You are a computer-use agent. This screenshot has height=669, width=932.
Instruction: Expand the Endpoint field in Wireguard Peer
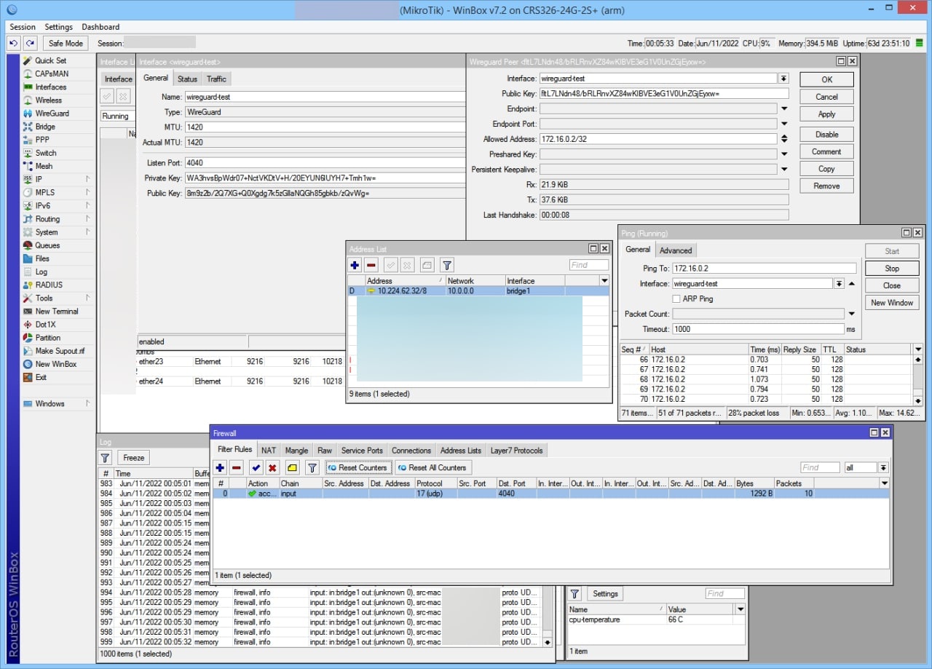[x=784, y=109]
